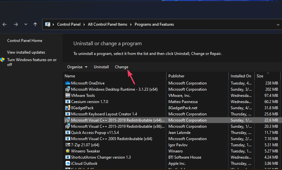The image size is (282, 170).
Task: Click the 8GadgetPack program icon
Action: 67,108
